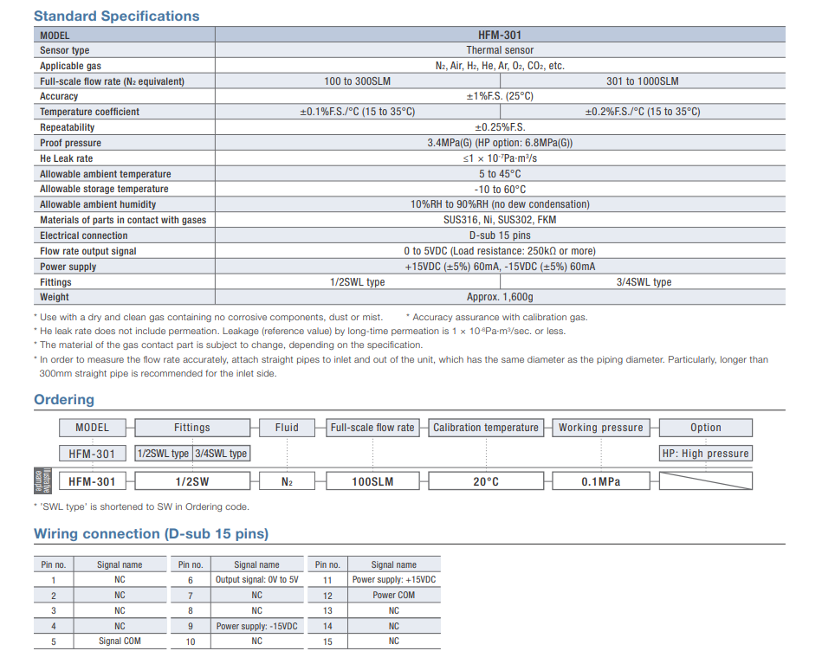Image resolution: width=822 pixels, height=651 pixels.
Task: Select the 'SUS316, Ni, SUS302, FKM' value
Action: pyautogui.click(x=500, y=220)
